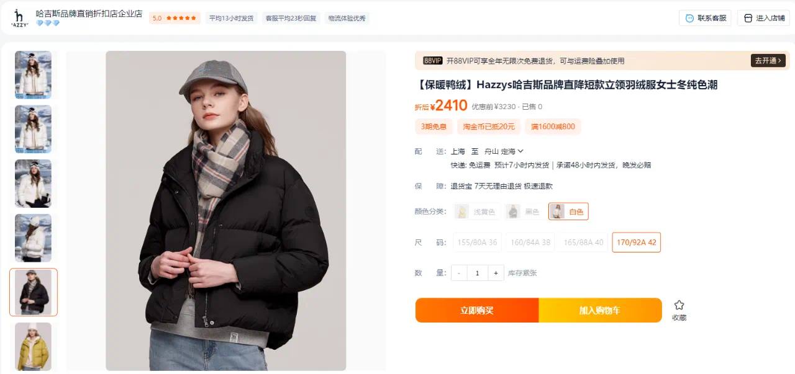Click the five-star store rating badge
This screenshot has height=374, width=795.
[175, 18]
